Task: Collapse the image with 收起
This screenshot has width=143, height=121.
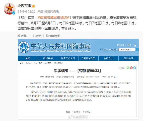Action: [22, 36]
